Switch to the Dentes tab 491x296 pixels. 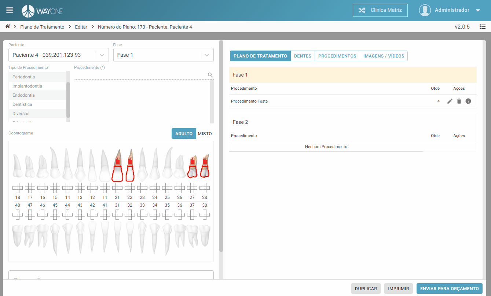point(303,56)
